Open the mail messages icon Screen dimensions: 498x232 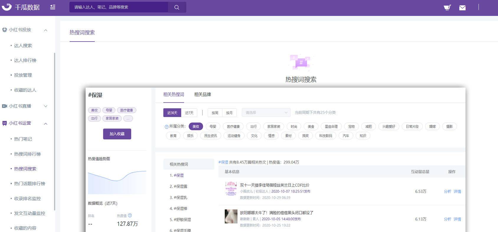463,8
